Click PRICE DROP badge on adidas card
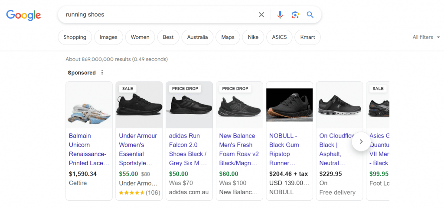The image size is (444, 208). click(x=185, y=89)
